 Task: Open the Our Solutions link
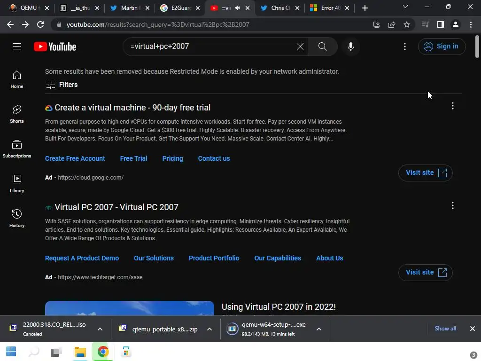coord(154,258)
